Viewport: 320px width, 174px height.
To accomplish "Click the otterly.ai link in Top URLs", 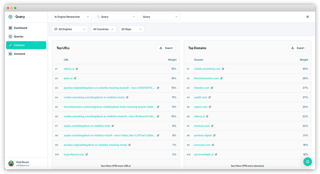I will tap(69, 69).
